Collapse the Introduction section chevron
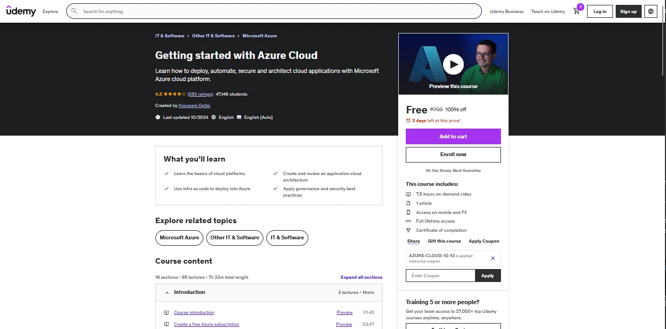 point(166,292)
